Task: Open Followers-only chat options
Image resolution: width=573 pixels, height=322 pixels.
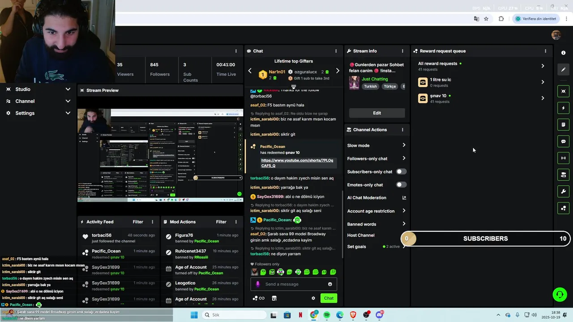Action: pos(376,158)
